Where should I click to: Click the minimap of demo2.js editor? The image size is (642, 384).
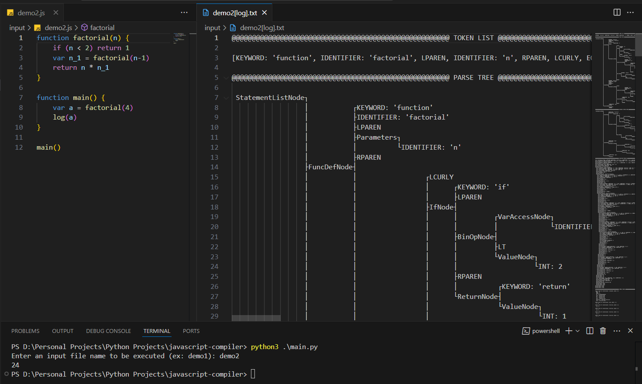pyautogui.click(x=180, y=38)
